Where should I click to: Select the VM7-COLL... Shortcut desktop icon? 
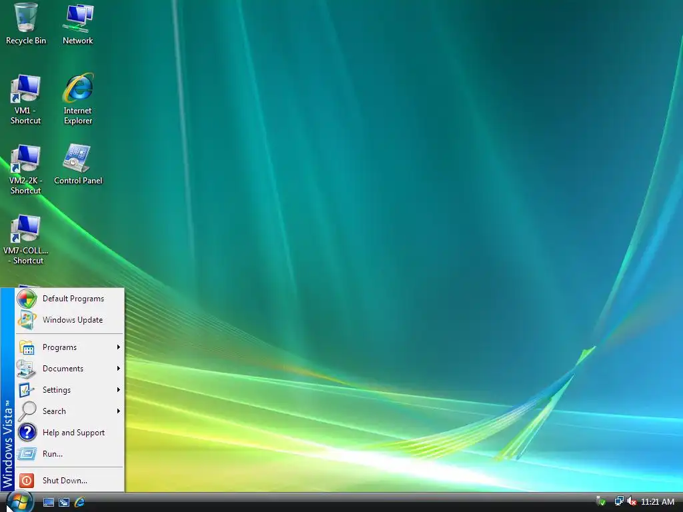tap(26, 240)
